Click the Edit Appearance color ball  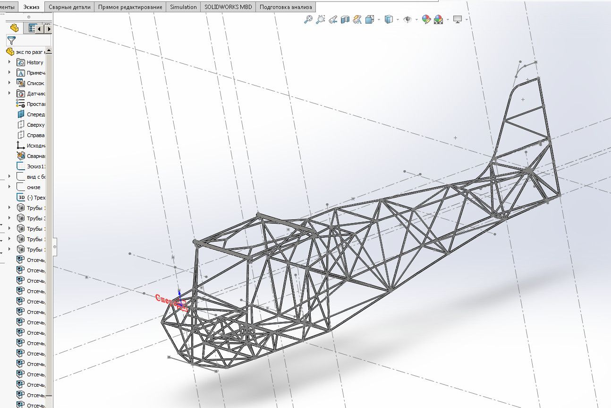[426, 19]
